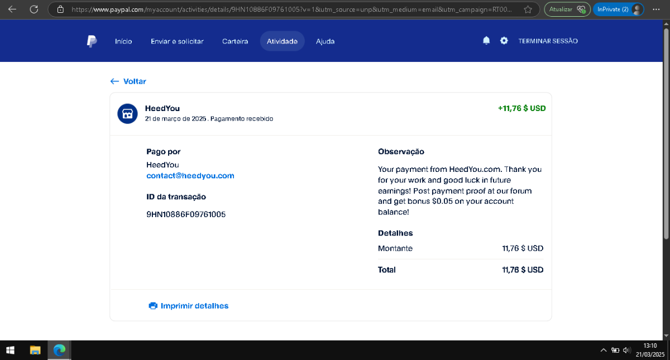
Task: Click the address bar lock icon
Action: [x=61, y=9]
